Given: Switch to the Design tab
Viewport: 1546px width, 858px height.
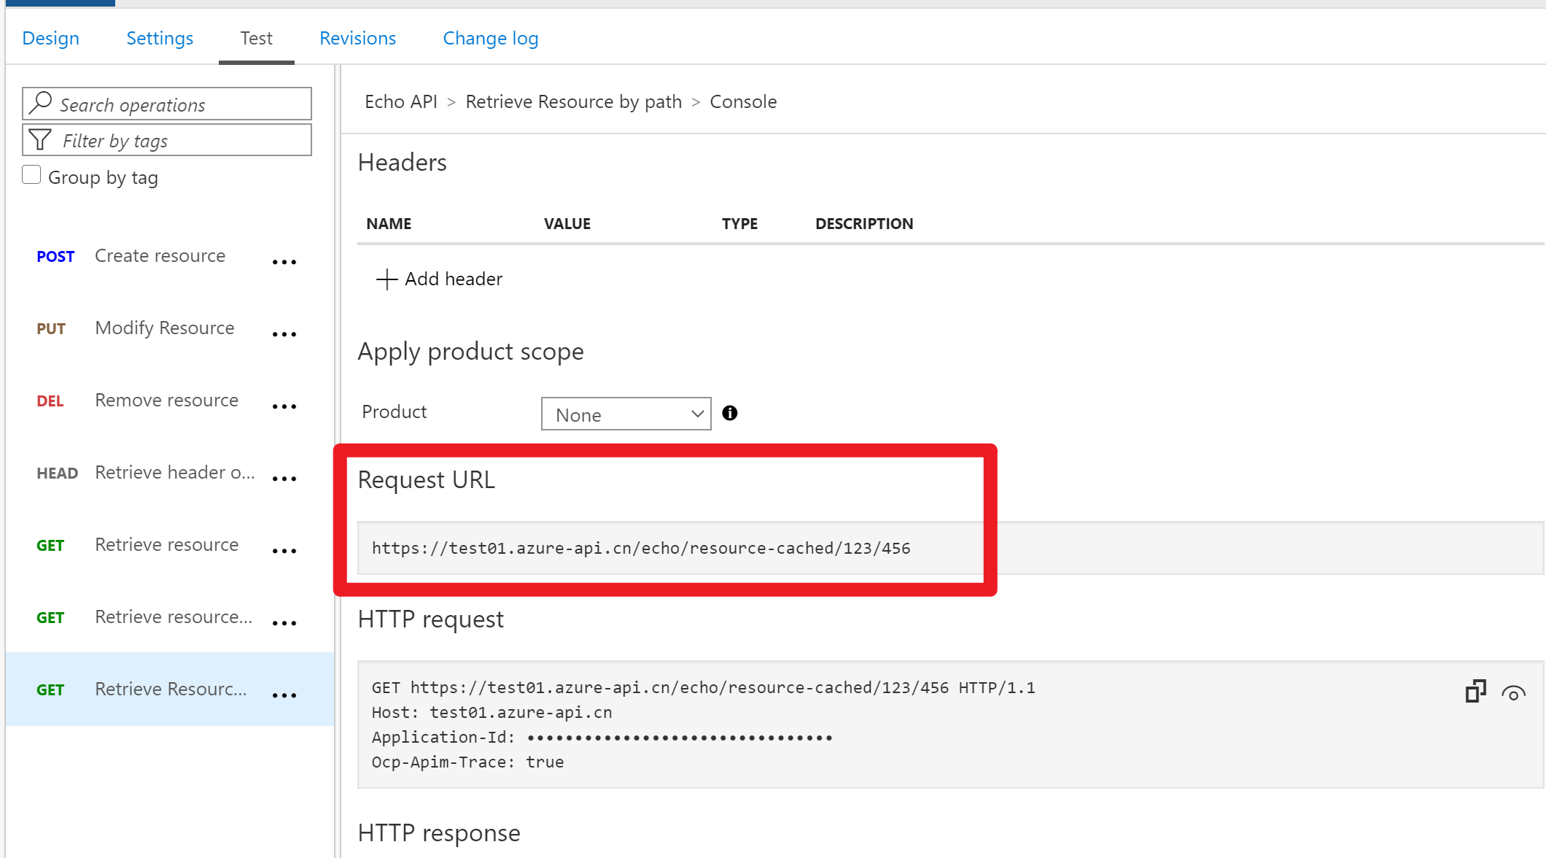Looking at the screenshot, I should pos(50,38).
